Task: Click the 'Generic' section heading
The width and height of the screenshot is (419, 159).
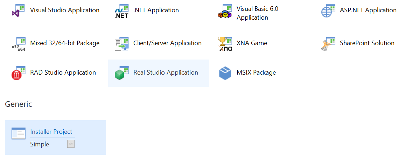Action: point(19,104)
